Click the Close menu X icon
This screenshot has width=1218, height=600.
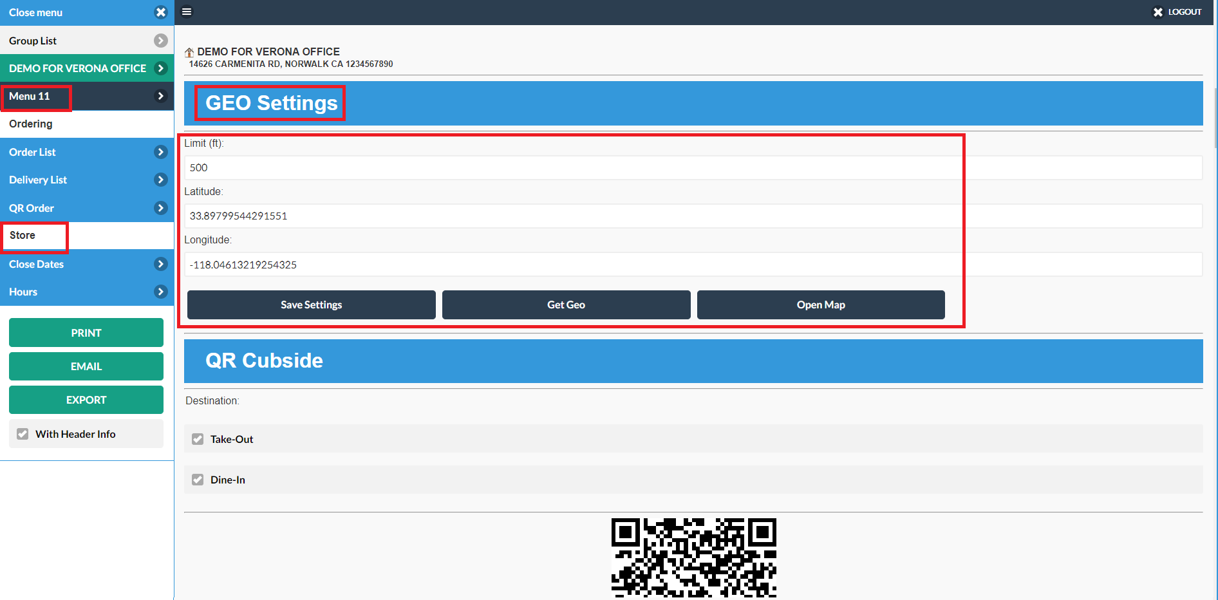(161, 12)
